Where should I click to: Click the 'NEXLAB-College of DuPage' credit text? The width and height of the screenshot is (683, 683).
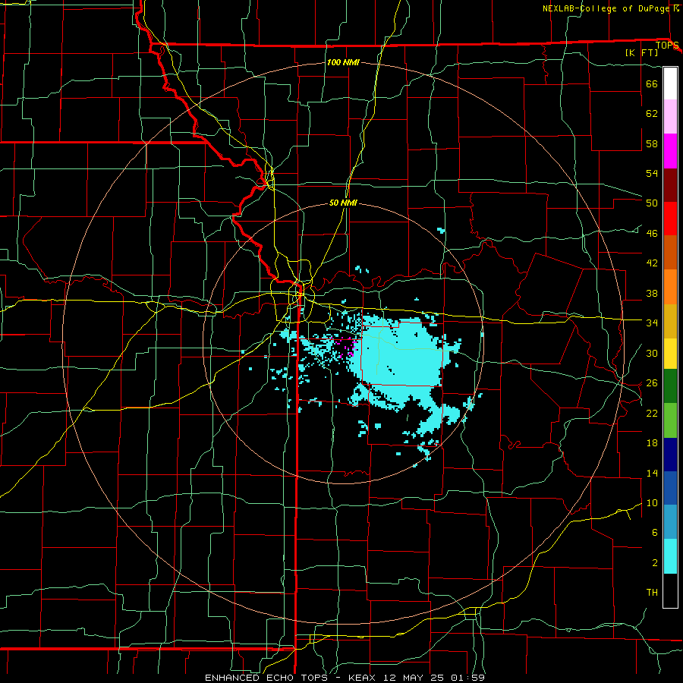pyautogui.click(x=606, y=8)
